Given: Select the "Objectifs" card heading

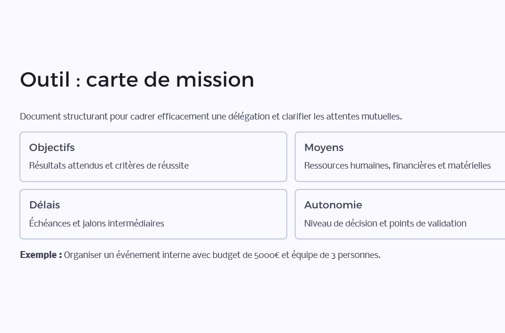Looking at the screenshot, I should tap(52, 148).
